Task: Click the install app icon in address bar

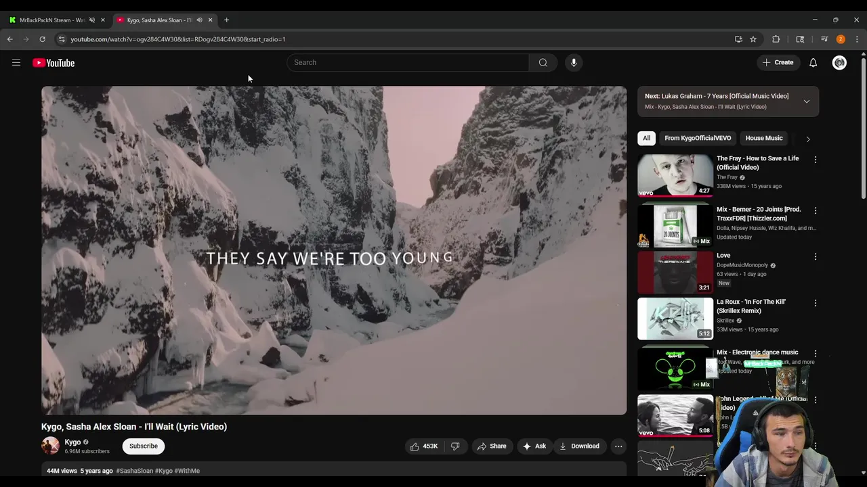Action: click(738, 39)
